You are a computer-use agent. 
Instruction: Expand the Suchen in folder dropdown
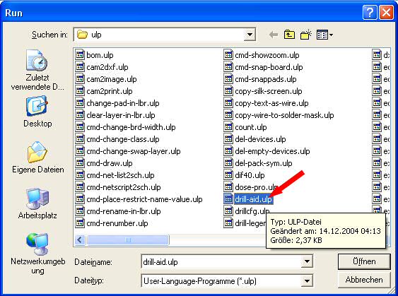250,35
